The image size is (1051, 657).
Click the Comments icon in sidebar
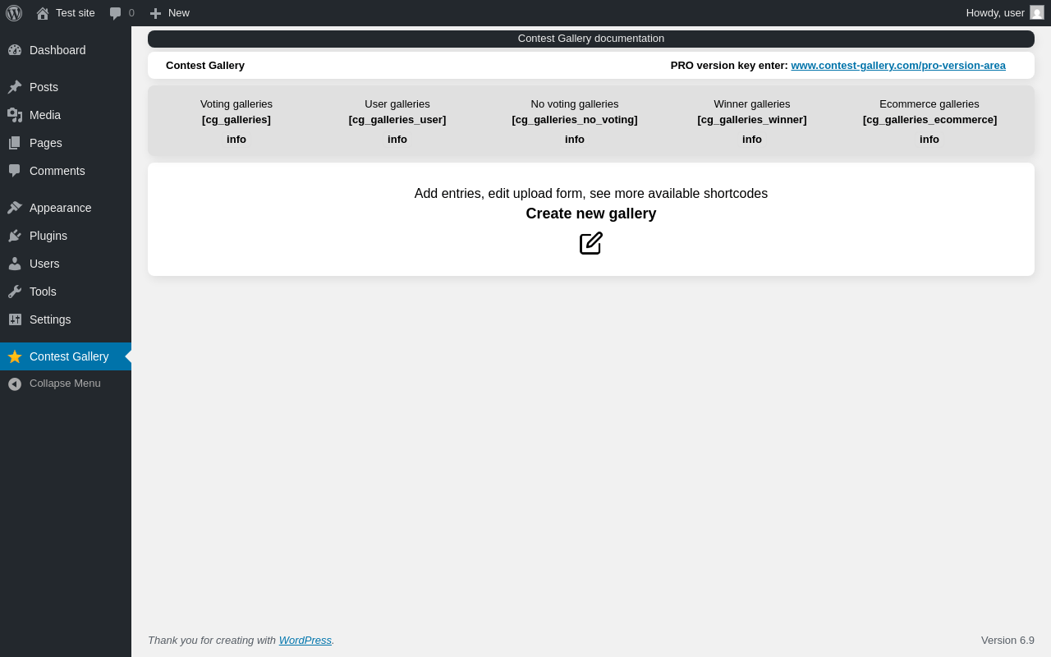15,171
